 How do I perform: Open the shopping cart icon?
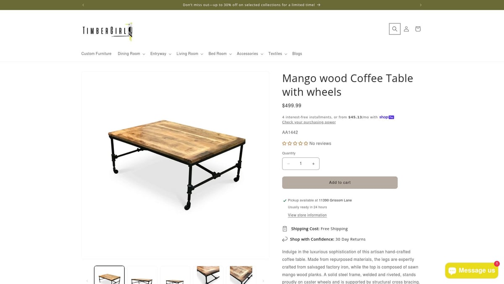tap(417, 29)
